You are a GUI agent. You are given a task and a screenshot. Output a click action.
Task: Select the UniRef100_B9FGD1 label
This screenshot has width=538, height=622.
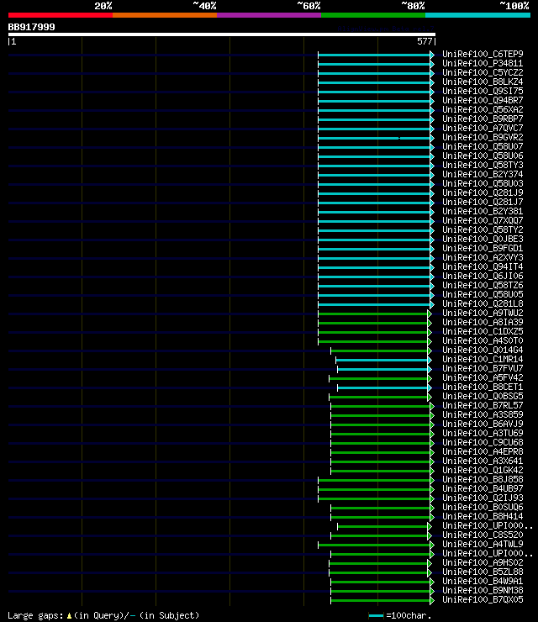tap(483, 248)
